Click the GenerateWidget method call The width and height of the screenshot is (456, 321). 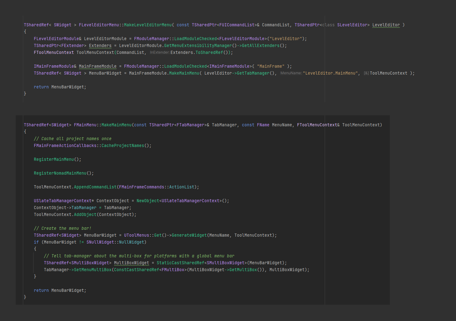coord(189,235)
